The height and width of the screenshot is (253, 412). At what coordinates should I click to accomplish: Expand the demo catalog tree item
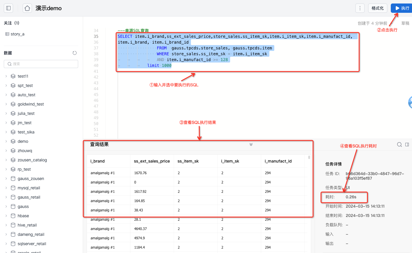(x=6, y=141)
